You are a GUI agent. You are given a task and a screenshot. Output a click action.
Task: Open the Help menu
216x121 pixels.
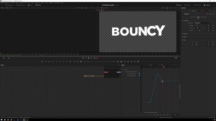pyautogui.click(x=62, y=3)
